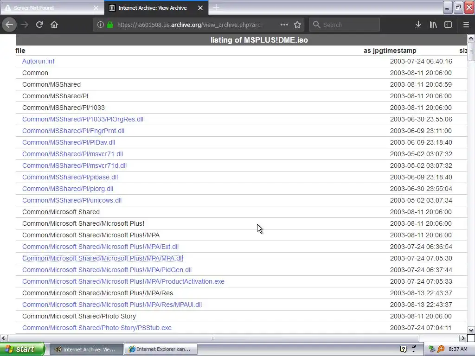This screenshot has width=475, height=356.
Task: Click the orange magnifier tray icon
Action: pos(441,349)
